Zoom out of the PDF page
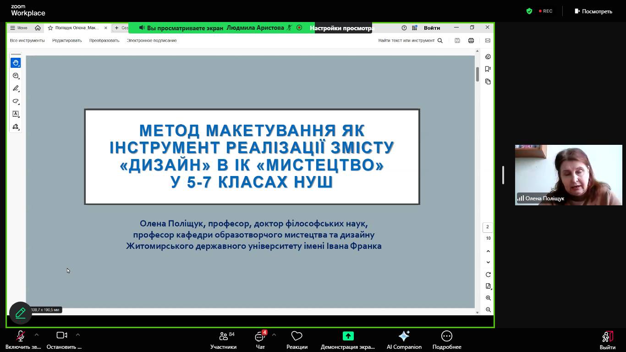The width and height of the screenshot is (626, 352). point(488,310)
